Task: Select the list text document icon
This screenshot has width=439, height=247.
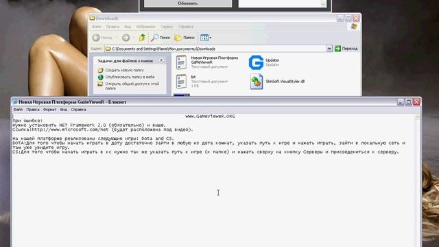Action: pyautogui.click(x=181, y=81)
